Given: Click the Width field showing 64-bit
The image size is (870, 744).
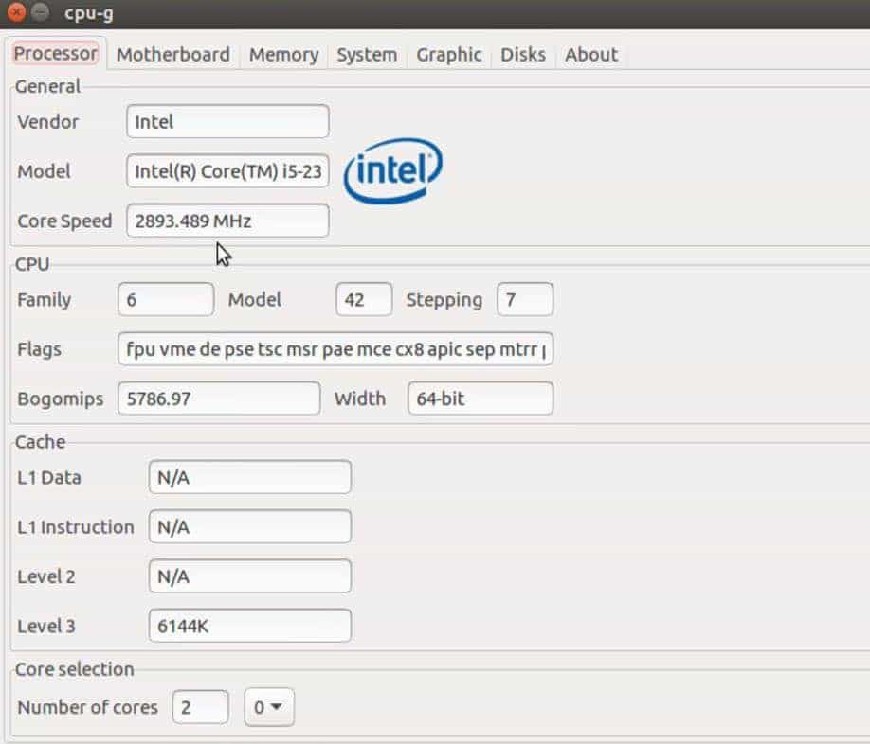Looking at the screenshot, I should (480, 399).
